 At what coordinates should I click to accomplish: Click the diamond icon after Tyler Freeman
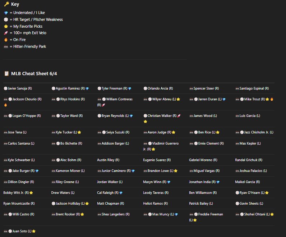point(130,88)
